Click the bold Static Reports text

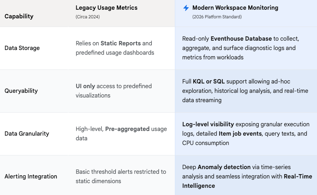[121, 43]
